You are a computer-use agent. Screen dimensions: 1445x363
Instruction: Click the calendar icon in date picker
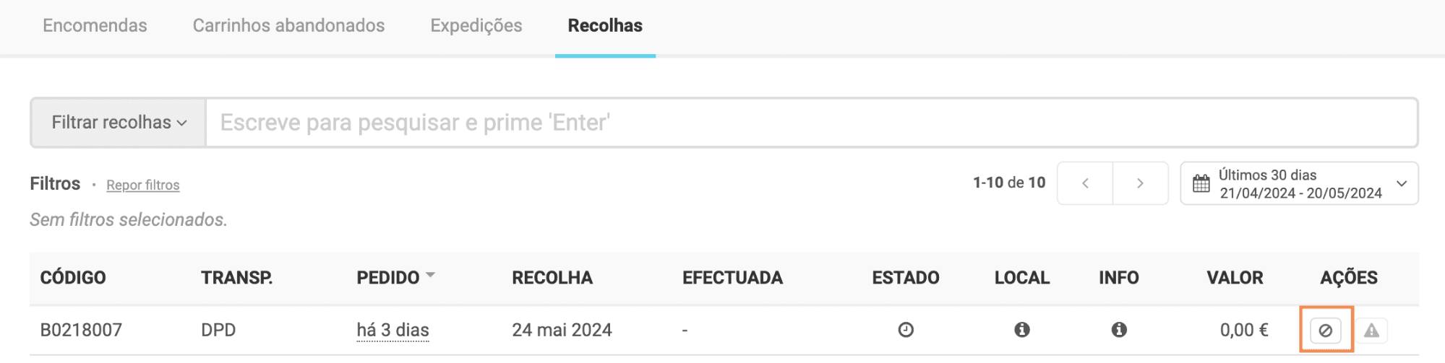click(1201, 184)
